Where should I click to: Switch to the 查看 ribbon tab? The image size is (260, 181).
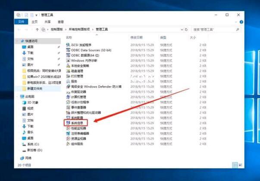click(x=61, y=22)
